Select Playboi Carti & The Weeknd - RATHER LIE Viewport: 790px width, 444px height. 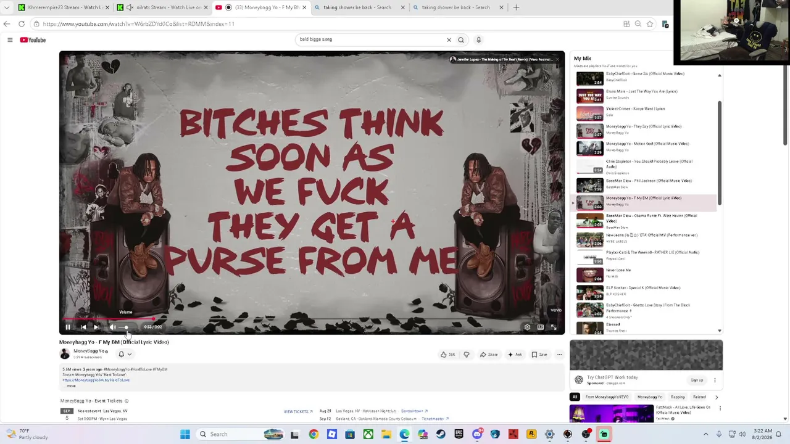[645, 257]
